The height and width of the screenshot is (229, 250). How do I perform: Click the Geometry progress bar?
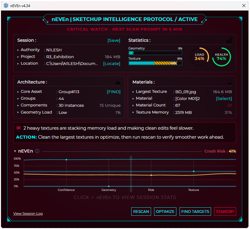pos(155,53)
